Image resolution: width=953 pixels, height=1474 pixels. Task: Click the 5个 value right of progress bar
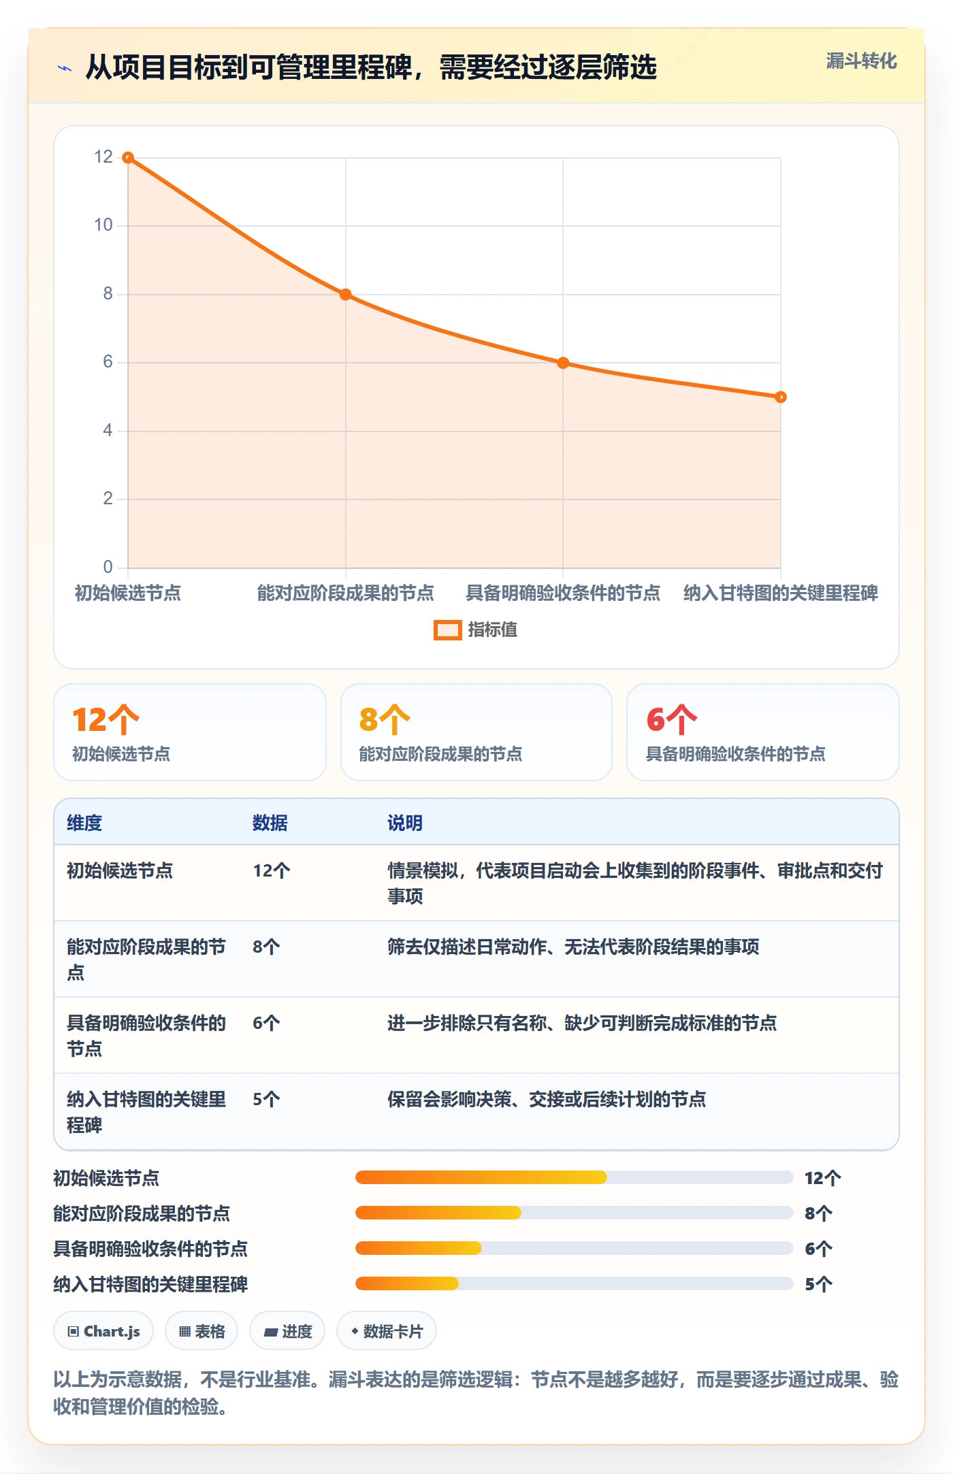tap(819, 1284)
